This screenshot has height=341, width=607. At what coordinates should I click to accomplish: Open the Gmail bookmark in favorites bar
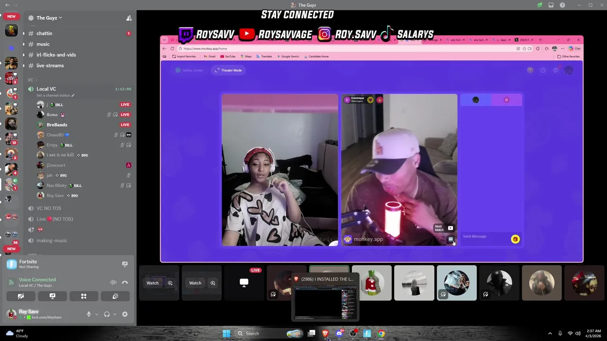click(x=210, y=56)
